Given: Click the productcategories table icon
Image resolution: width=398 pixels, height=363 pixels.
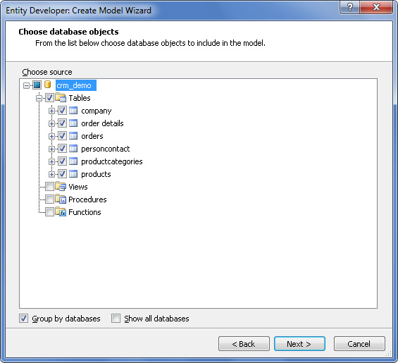Looking at the screenshot, I should (73, 161).
